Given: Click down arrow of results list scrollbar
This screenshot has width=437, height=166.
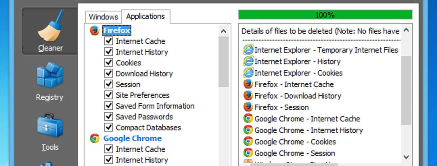Looking at the screenshot, I should pos(407,157).
